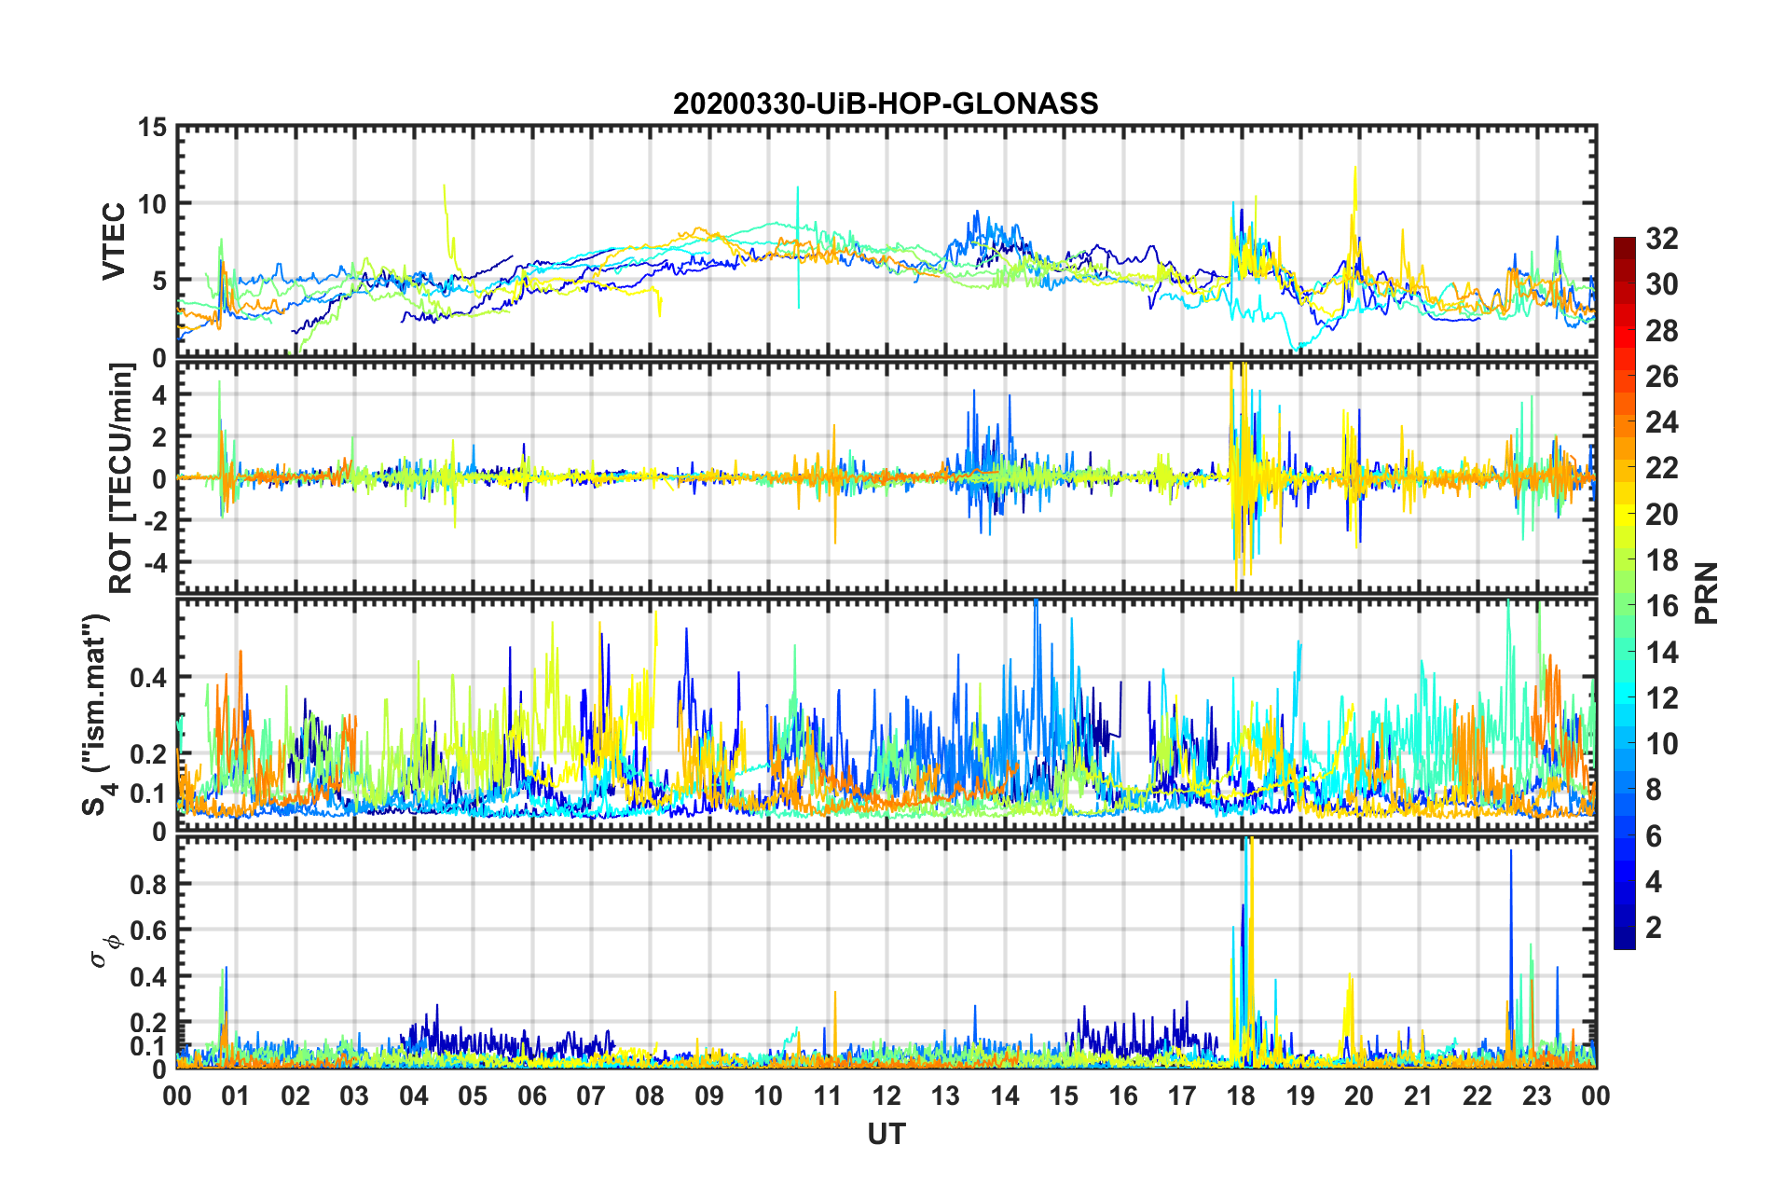The height and width of the screenshot is (1186, 1773).
Task: Click colorbar tick label 26
Action: [1662, 377]
